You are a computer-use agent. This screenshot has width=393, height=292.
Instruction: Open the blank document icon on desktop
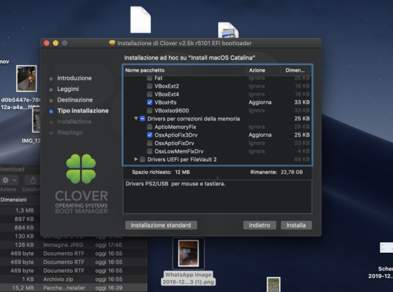click(140, 20)
